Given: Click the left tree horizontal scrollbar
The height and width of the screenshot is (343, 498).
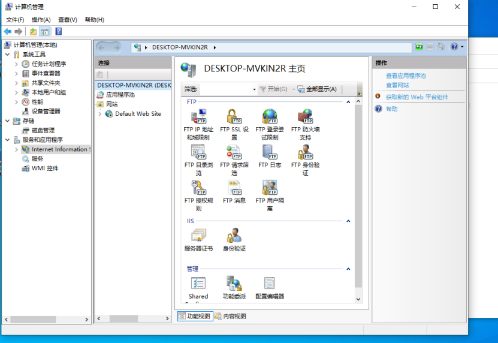Looking at the screenshot, I should tap(33, 319).
